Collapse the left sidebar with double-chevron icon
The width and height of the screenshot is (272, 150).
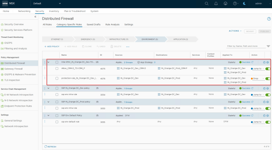pos(35,17)
